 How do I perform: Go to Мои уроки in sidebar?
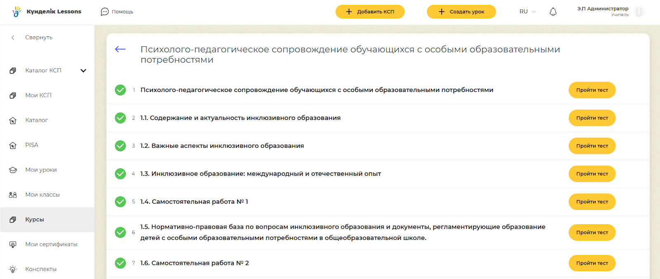41,170
